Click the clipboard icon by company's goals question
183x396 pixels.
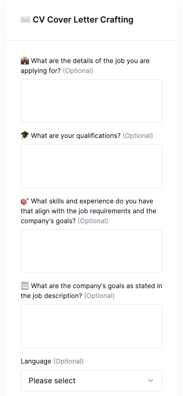point(25,286)
